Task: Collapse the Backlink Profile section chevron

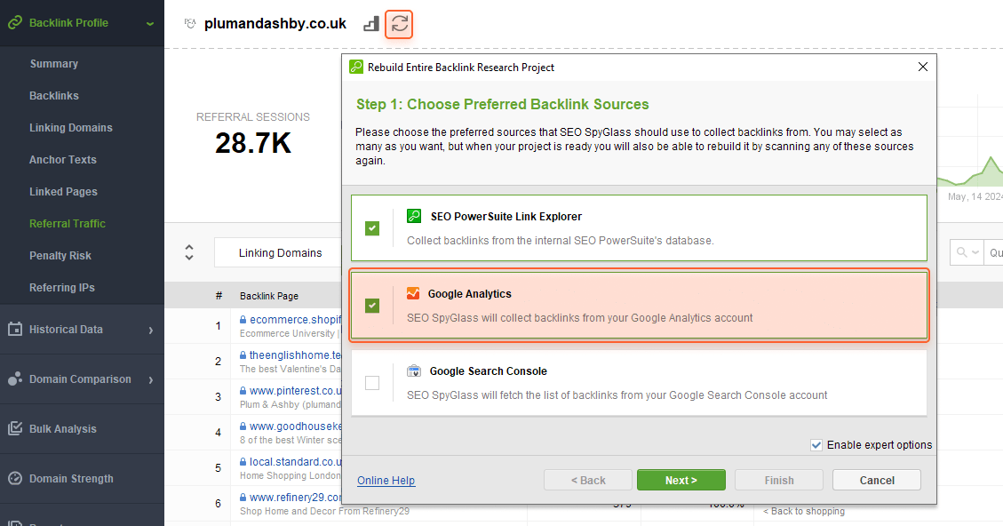Action: 149,24
